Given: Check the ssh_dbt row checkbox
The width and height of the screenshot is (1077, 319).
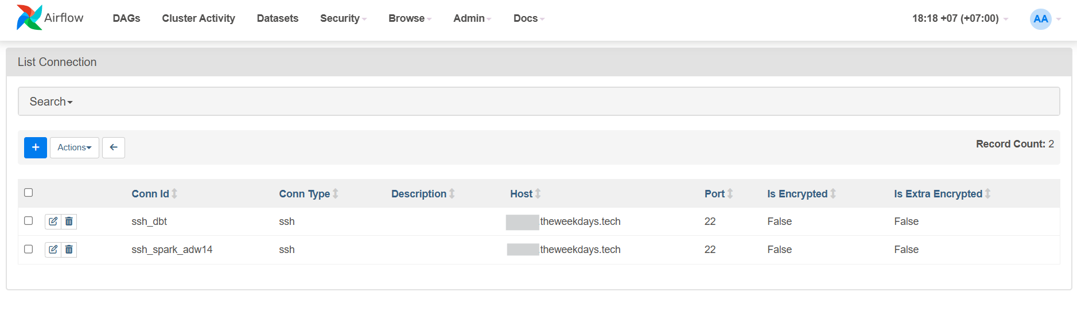Looking at the screenshot, I should pyautogui.click(x=29, y=221).
